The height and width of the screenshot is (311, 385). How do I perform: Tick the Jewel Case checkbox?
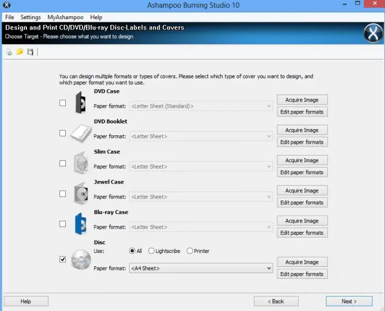coord(63,193)
